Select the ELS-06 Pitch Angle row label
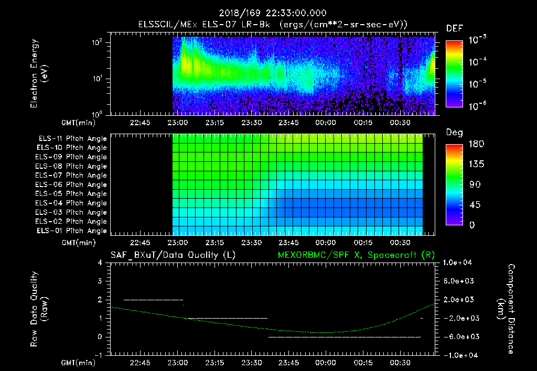The image size is (537, 371). point(71,184)
